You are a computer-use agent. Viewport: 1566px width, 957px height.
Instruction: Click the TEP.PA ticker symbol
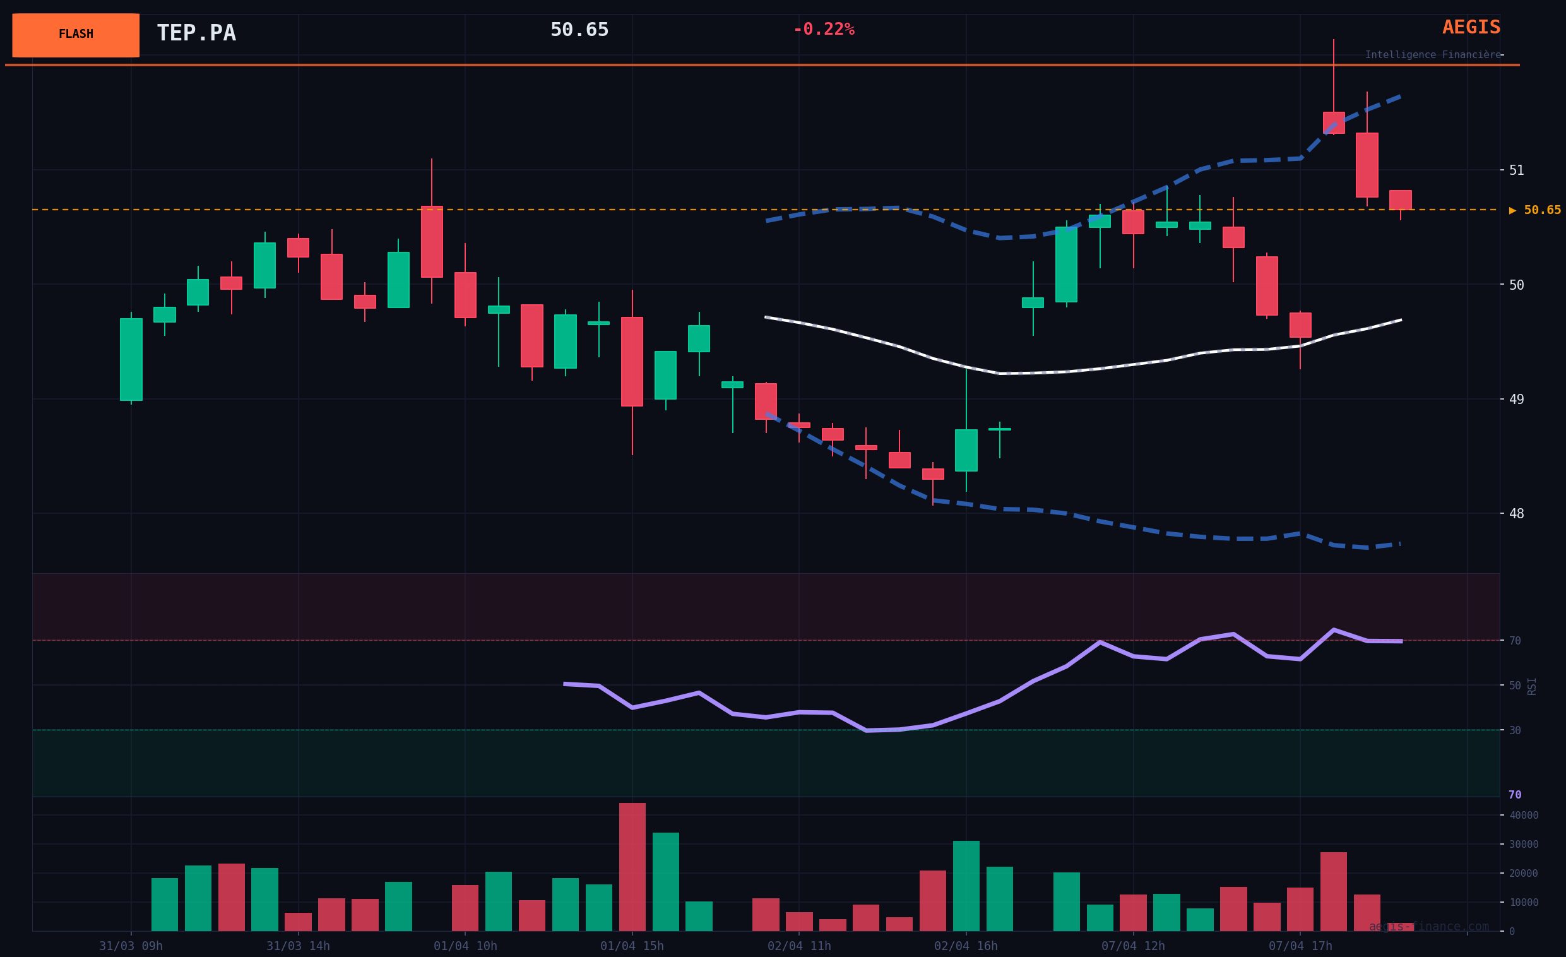point(196,33)
